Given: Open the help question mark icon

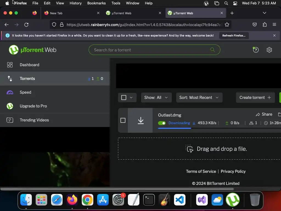Looking at the screenshot, I should pos(256,50).
